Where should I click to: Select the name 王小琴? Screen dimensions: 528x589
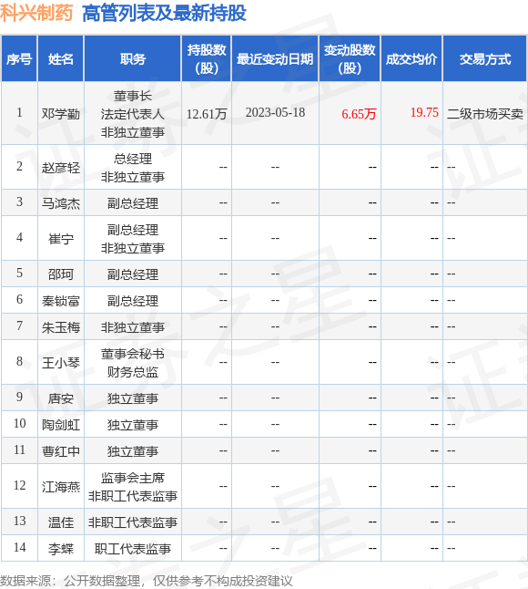pos(61,363)
